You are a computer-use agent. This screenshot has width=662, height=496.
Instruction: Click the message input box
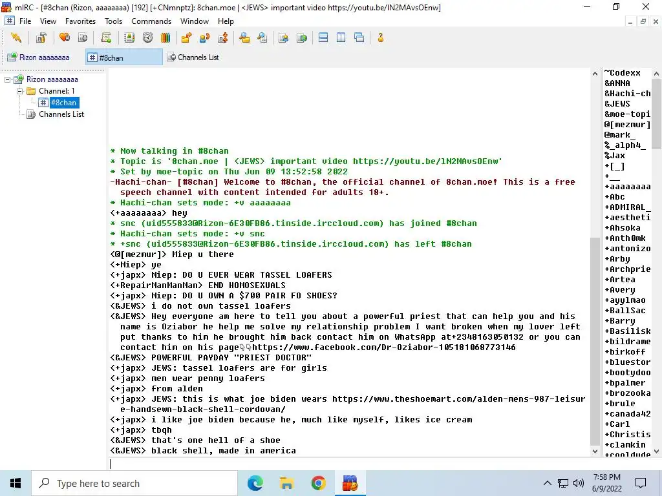click(350, 464)
